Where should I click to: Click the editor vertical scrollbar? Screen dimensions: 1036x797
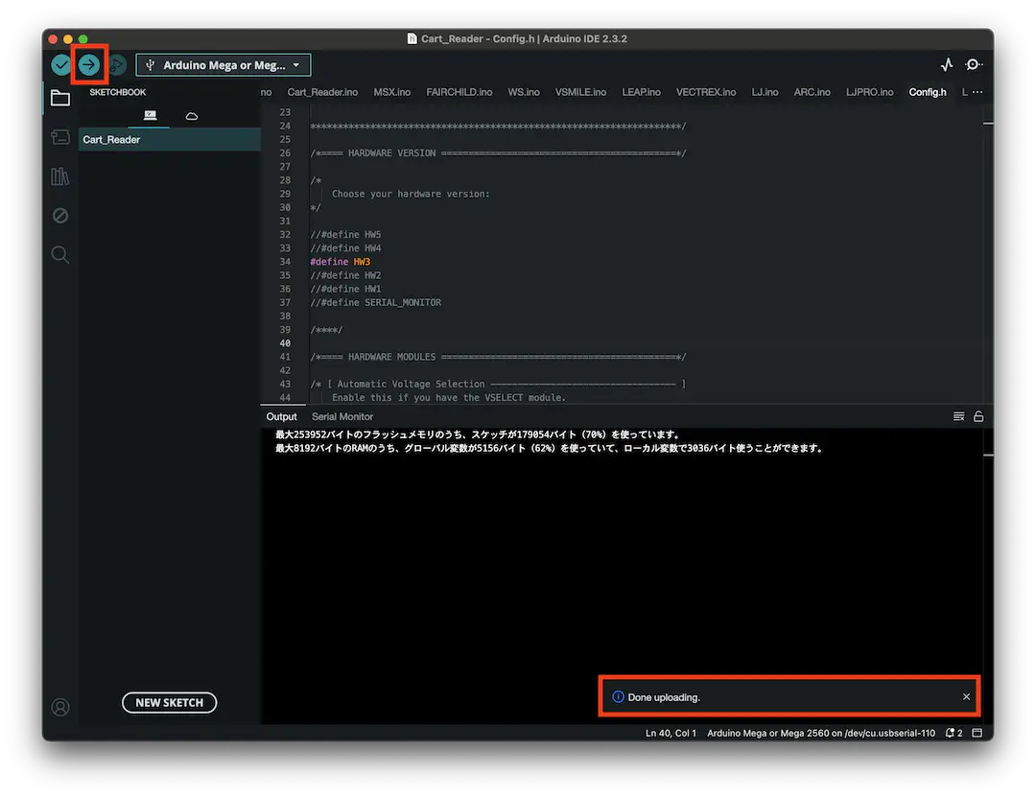988,254
